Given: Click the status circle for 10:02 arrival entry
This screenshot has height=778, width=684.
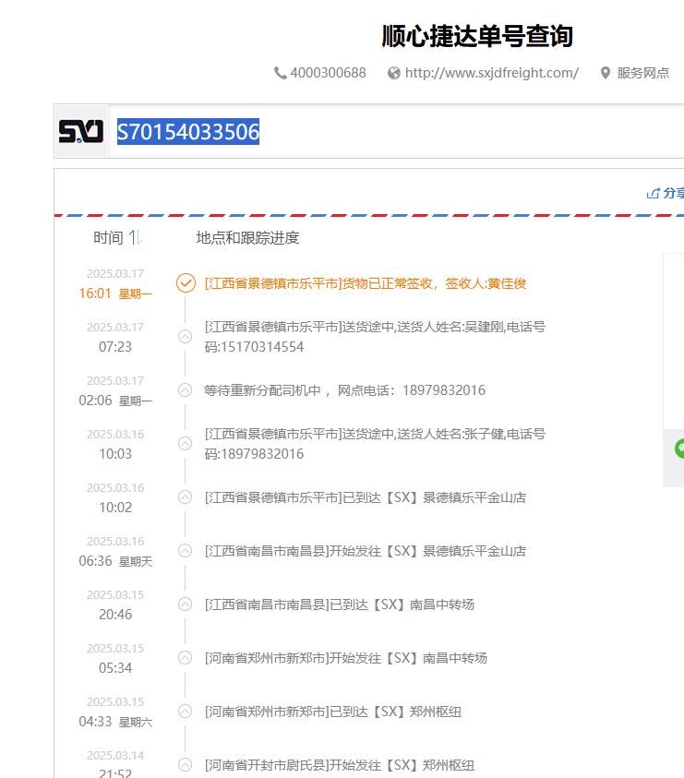Looking at the screenshot, I should pos(186,497).
